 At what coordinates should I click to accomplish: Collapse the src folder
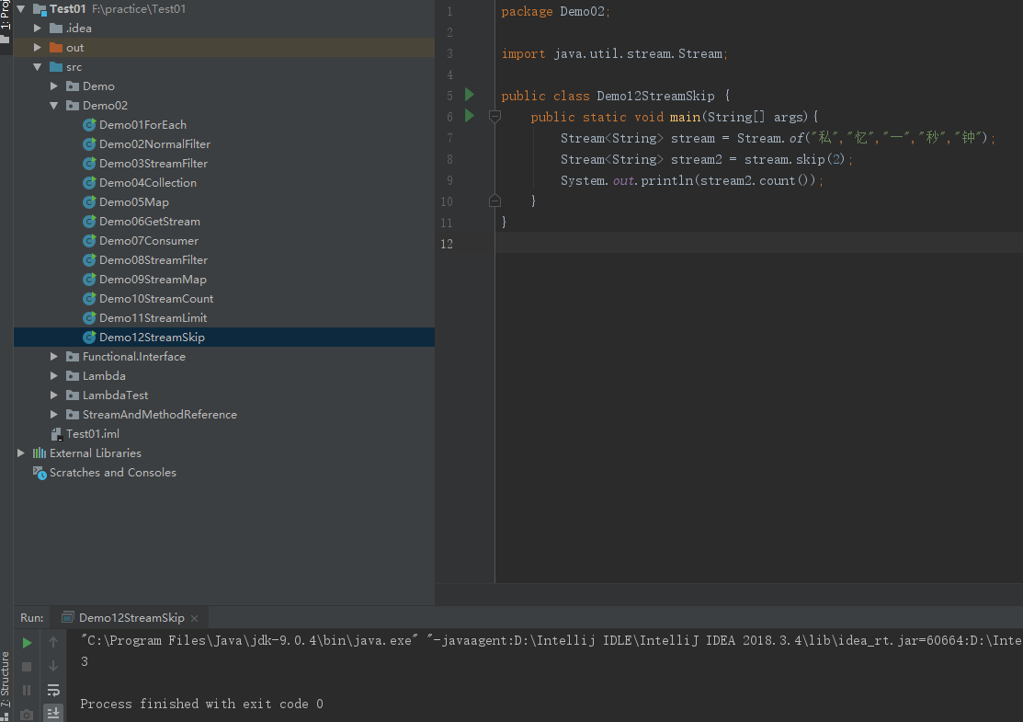click(x=38, y=66)
